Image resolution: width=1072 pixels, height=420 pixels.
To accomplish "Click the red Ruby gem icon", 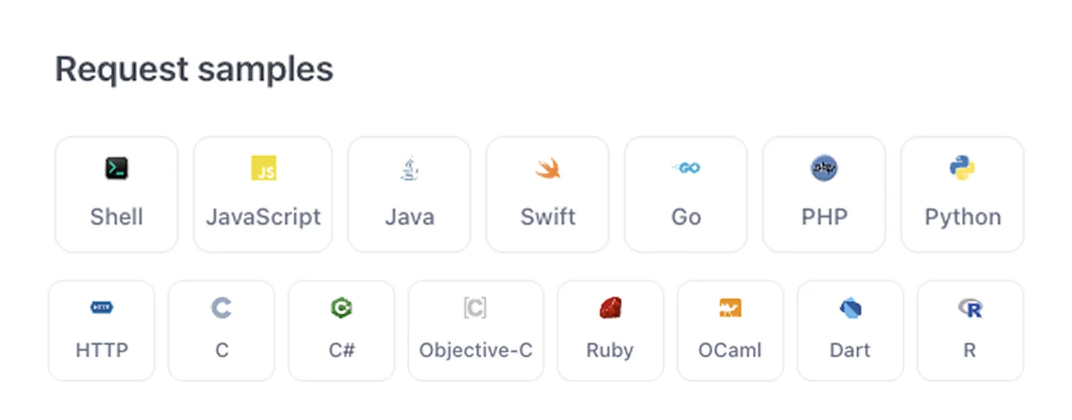I will point(610,308).
